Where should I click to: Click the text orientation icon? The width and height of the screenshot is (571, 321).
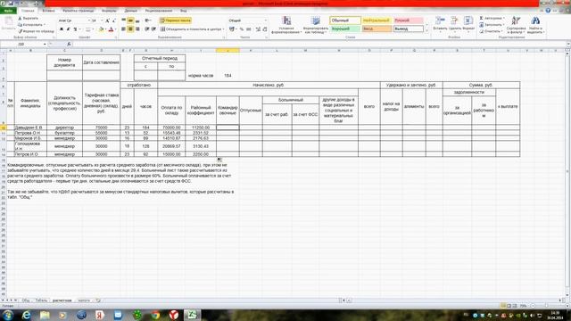pos(148,21)
